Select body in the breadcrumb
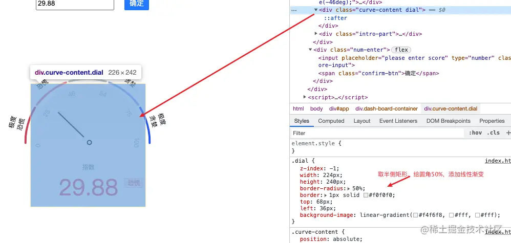 click(x=316, y=109)
